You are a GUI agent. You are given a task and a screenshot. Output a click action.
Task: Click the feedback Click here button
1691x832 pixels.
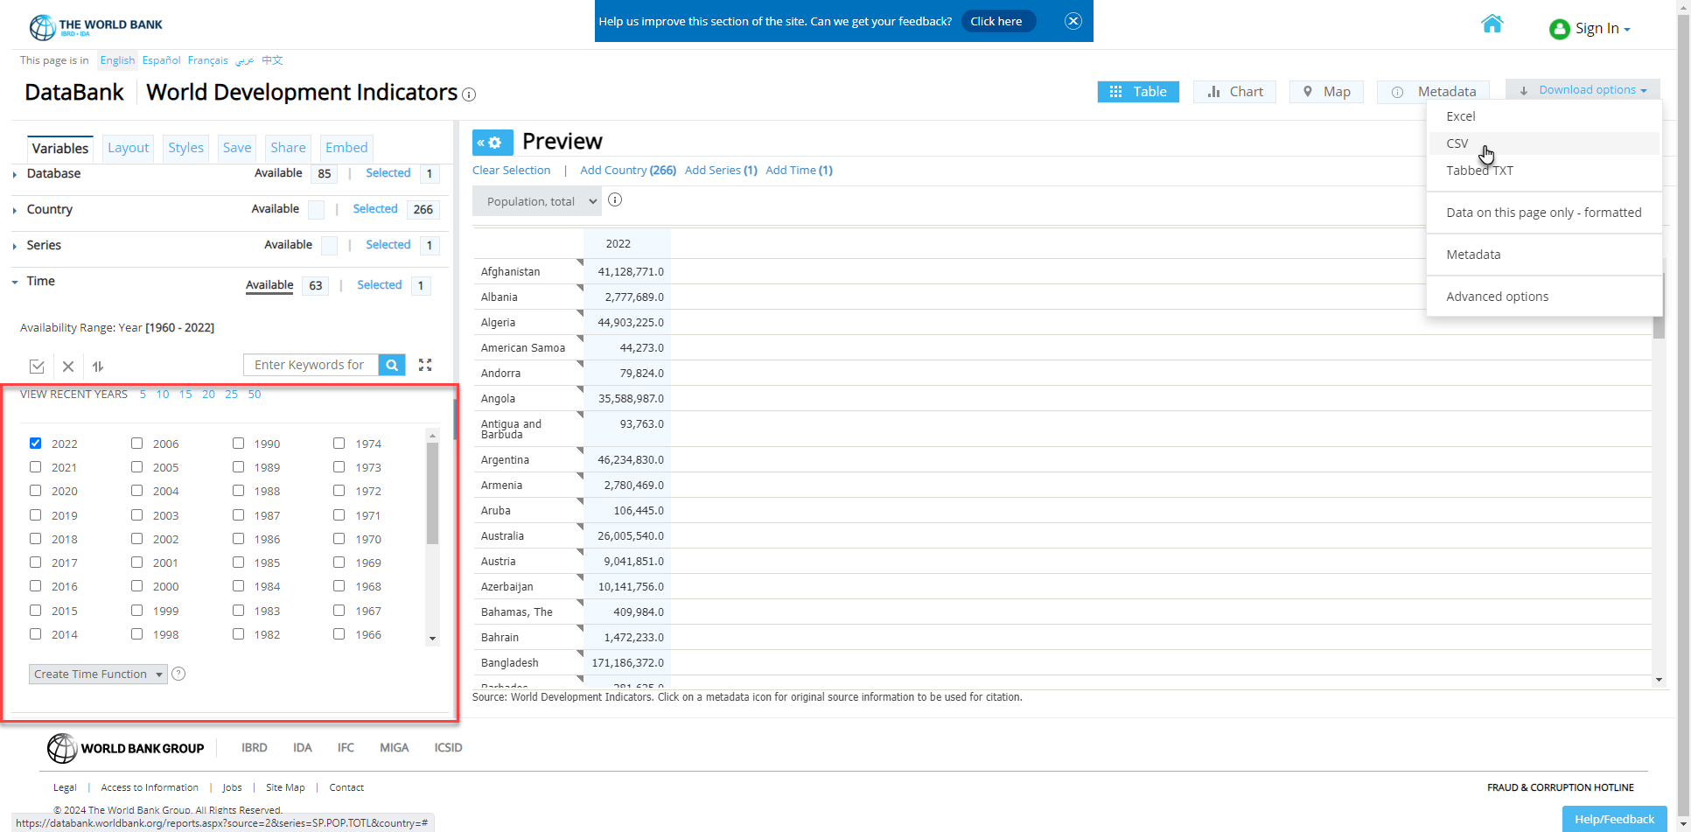click(997, 21)
